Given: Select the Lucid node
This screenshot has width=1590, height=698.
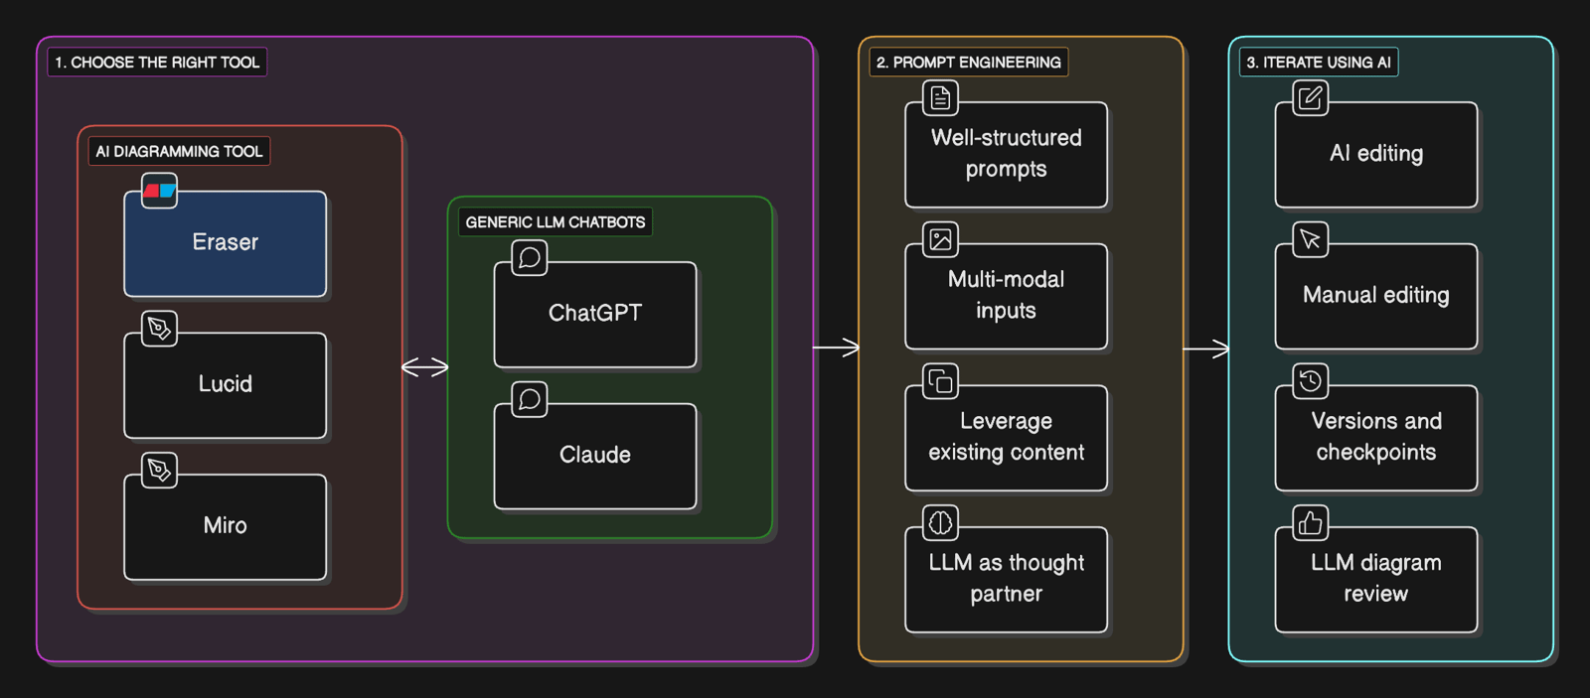Looking at the screenshot, I should click(226, 385).
